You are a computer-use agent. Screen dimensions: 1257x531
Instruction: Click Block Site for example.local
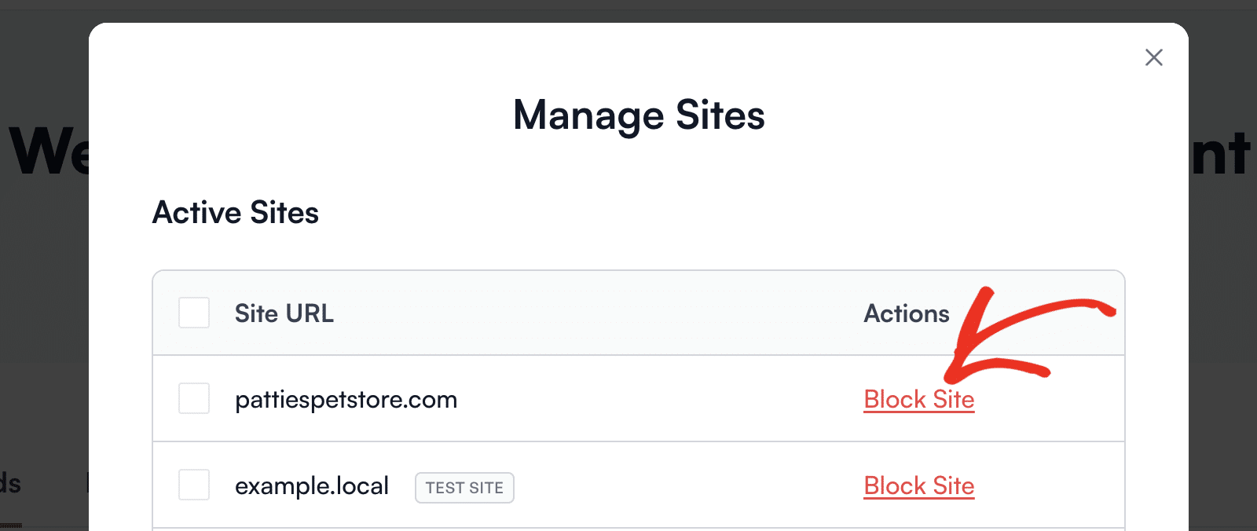point(918,486)
